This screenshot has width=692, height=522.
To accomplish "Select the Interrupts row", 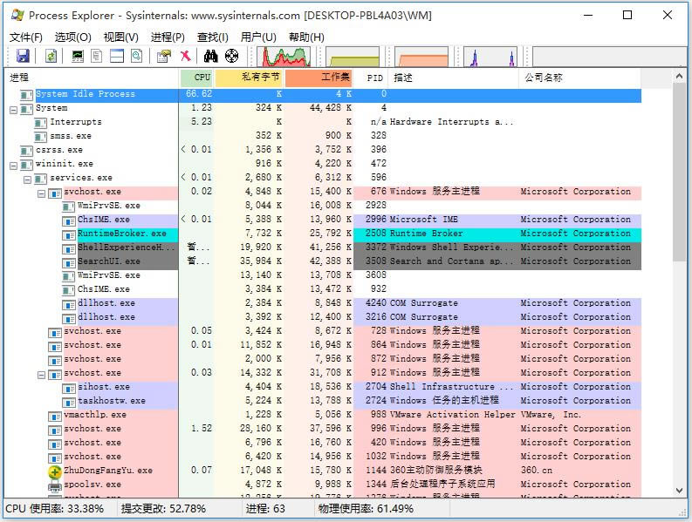I will coord(323,122).
